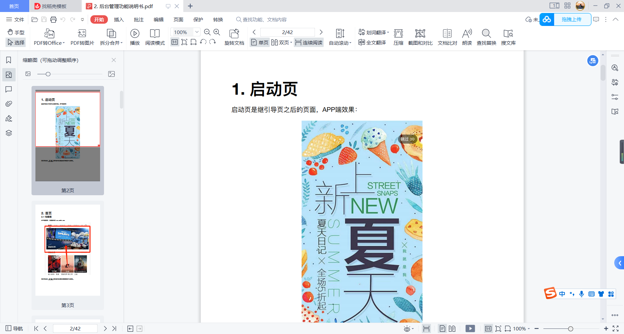The height and width of the screenshot is (334, 624).
Task: Click the 压缩 compress tool
Action: coord(398,37)
